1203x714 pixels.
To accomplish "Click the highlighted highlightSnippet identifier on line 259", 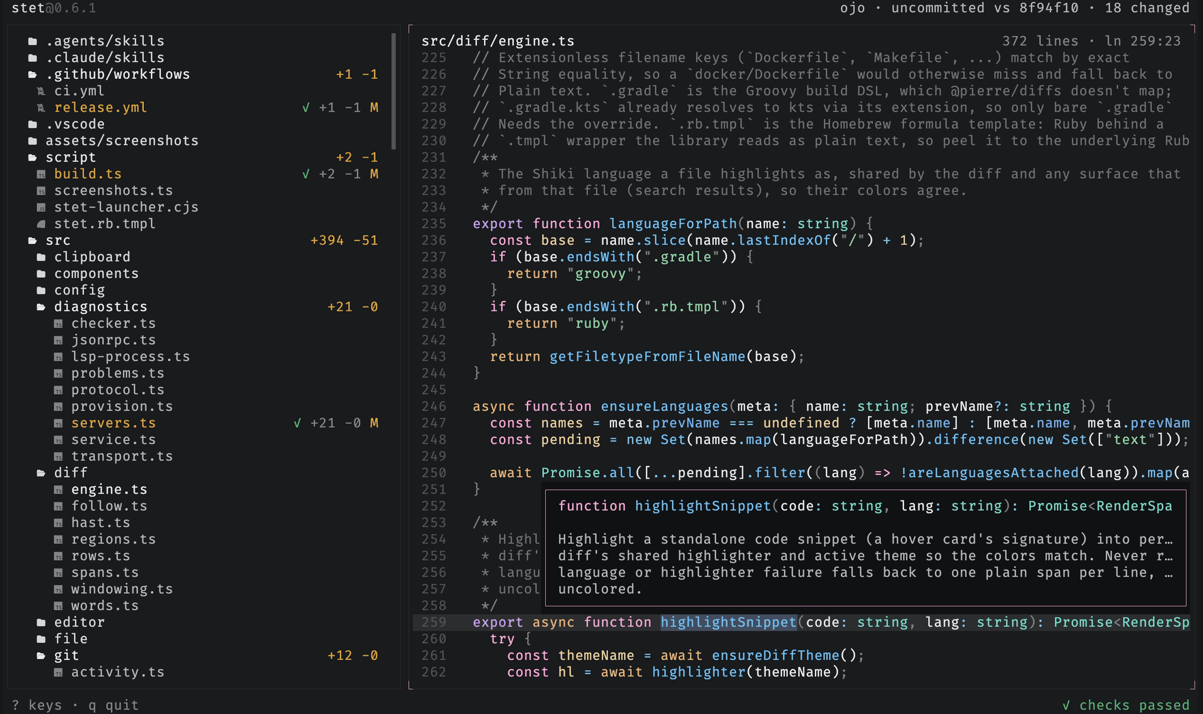I will coord(728,622).
